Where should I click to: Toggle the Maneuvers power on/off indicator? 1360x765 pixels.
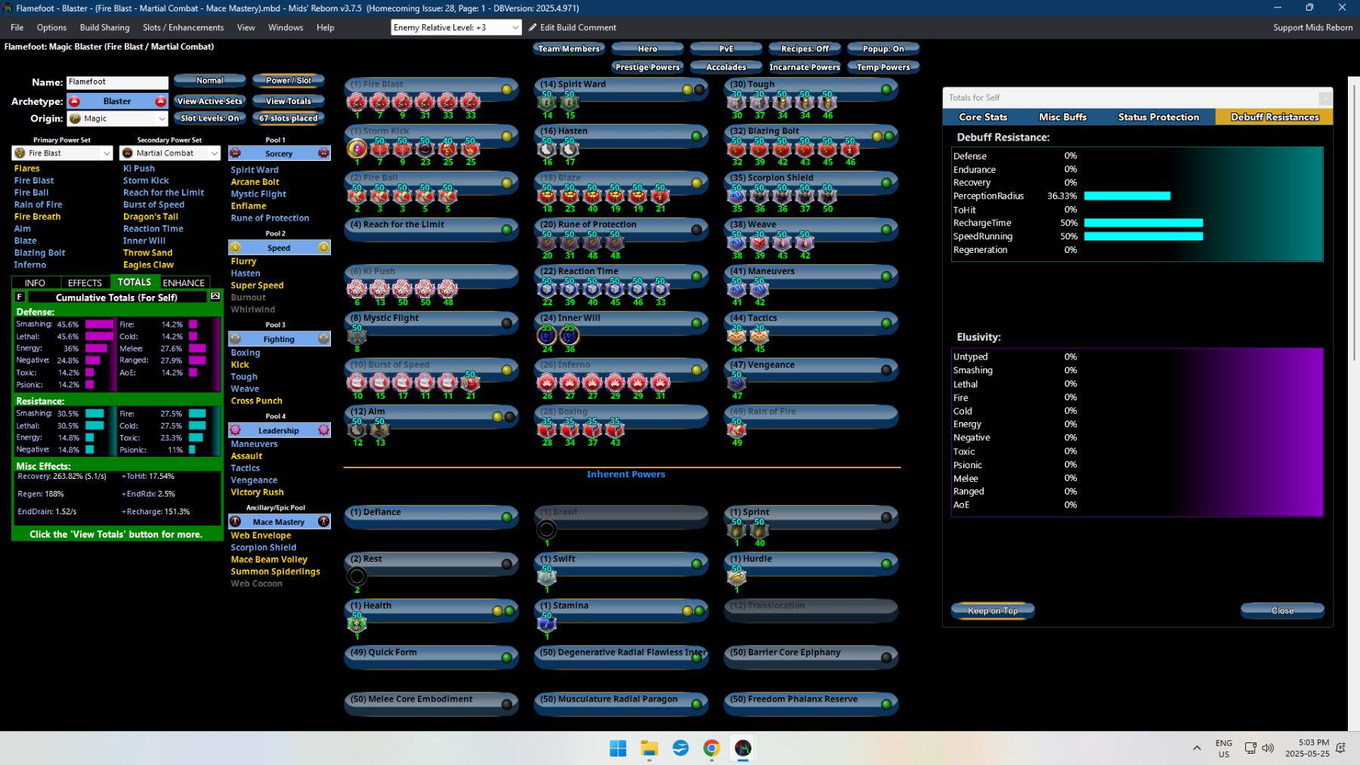(886, 276)
